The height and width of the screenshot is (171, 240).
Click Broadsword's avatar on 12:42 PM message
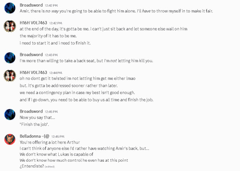[x=10, y=8]
